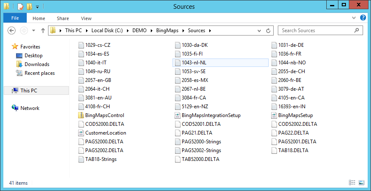Click DEMO in the address breadcrumb

pyautogui.click(x=140, y=31)
